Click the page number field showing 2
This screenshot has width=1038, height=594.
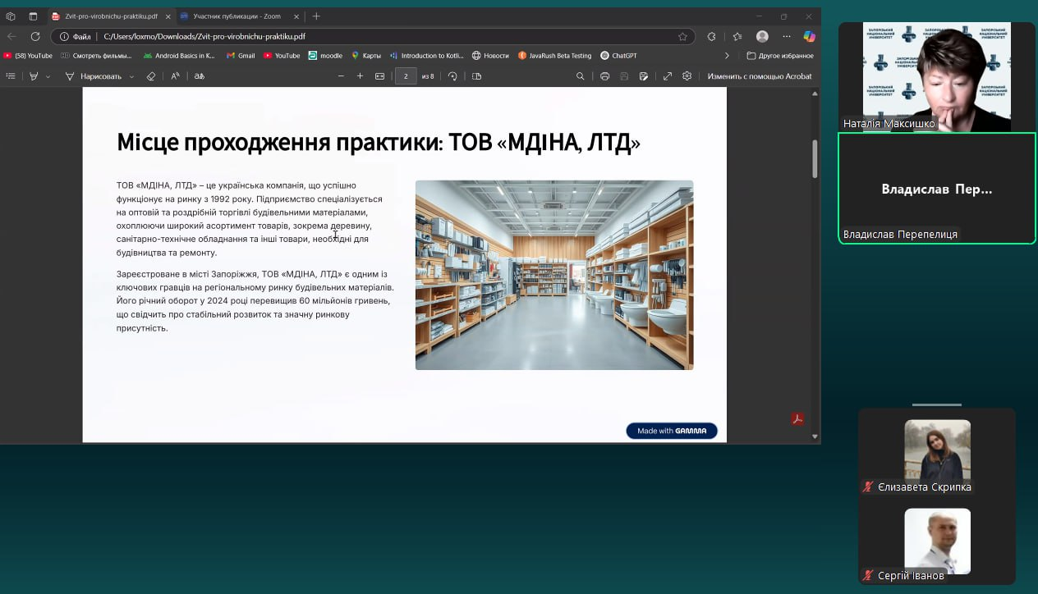tap(406, 76)
